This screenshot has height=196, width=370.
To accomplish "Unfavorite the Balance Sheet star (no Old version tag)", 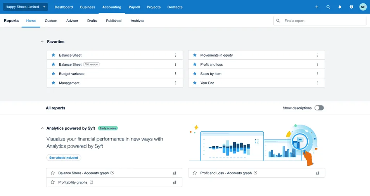I will (54, 55).
